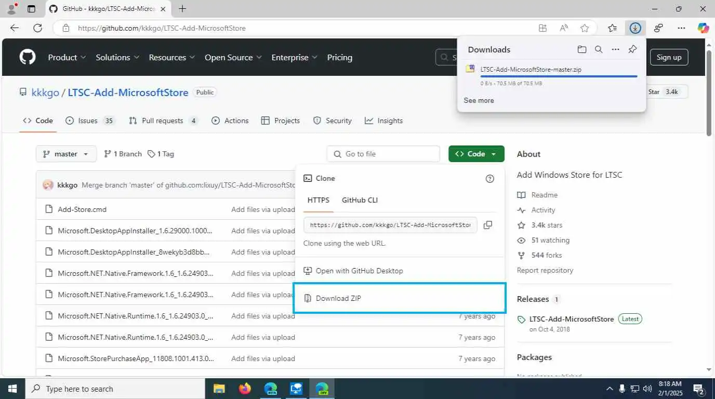View site information lock icon
The image size is (715, 399).
coord(65,28)
